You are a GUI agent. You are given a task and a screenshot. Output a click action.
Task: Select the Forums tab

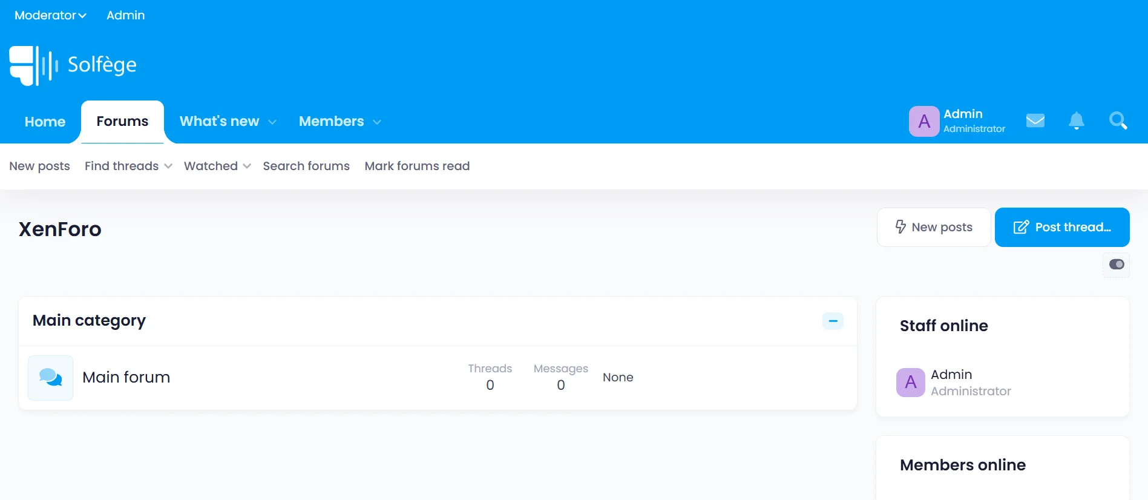pos(122,122)
